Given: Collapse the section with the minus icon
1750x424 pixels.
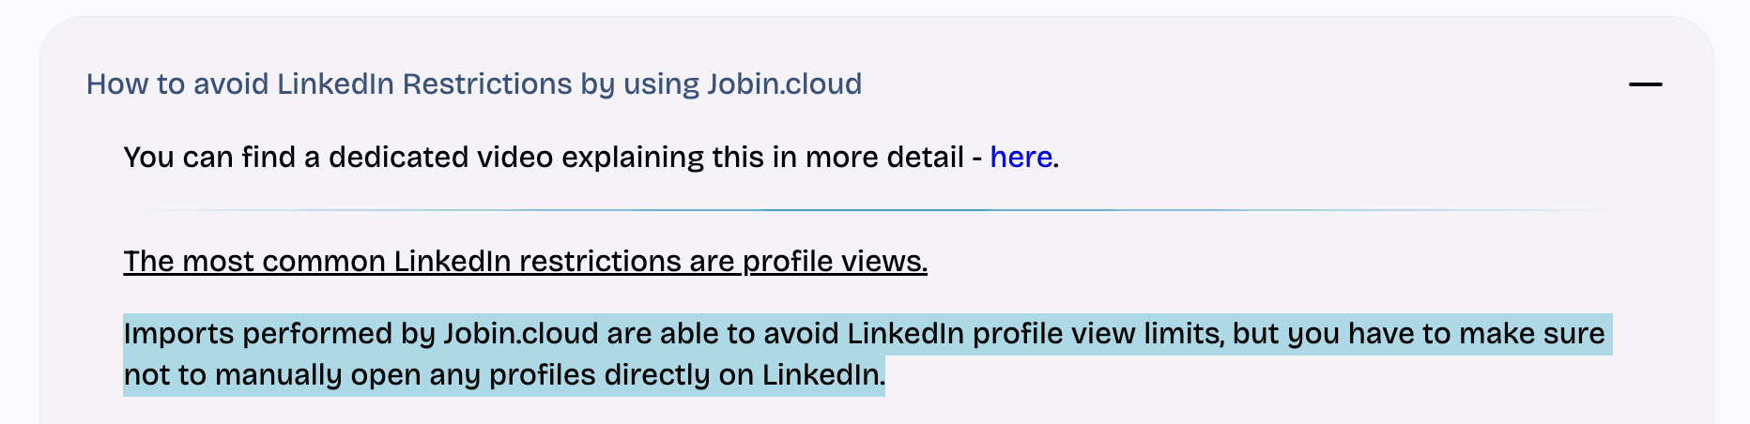Looking at the screenshot, I should tap(1645, 84).
